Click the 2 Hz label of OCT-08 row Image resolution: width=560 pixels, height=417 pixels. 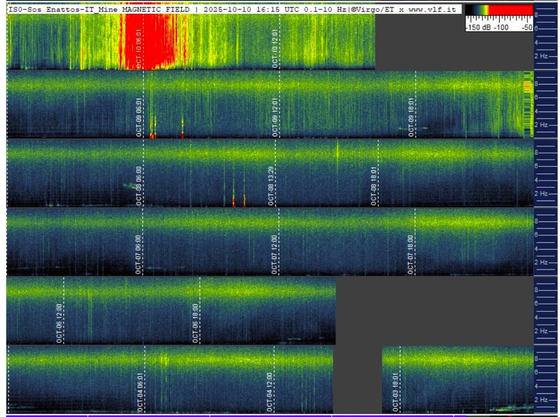(x=541, y=193)
